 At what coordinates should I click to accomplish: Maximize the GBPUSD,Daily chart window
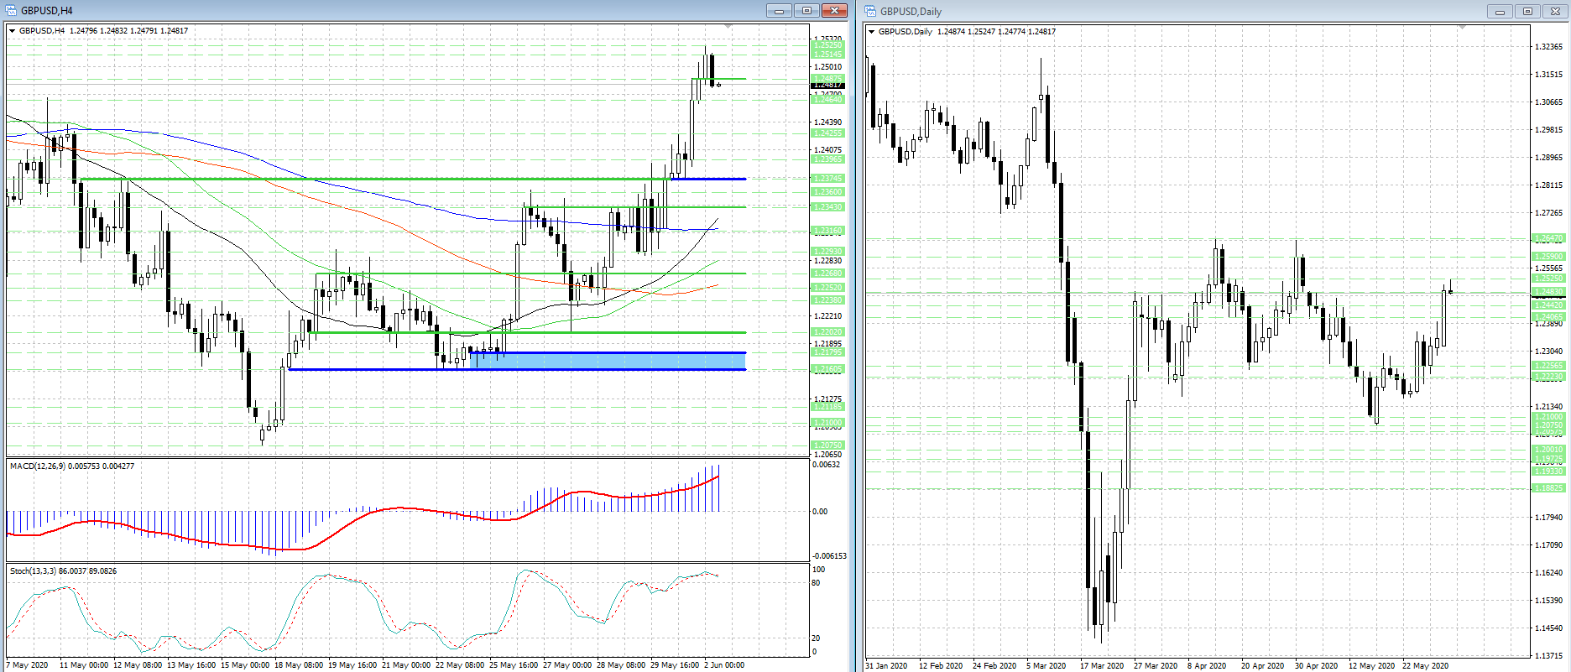click(x=1527, y=11)
